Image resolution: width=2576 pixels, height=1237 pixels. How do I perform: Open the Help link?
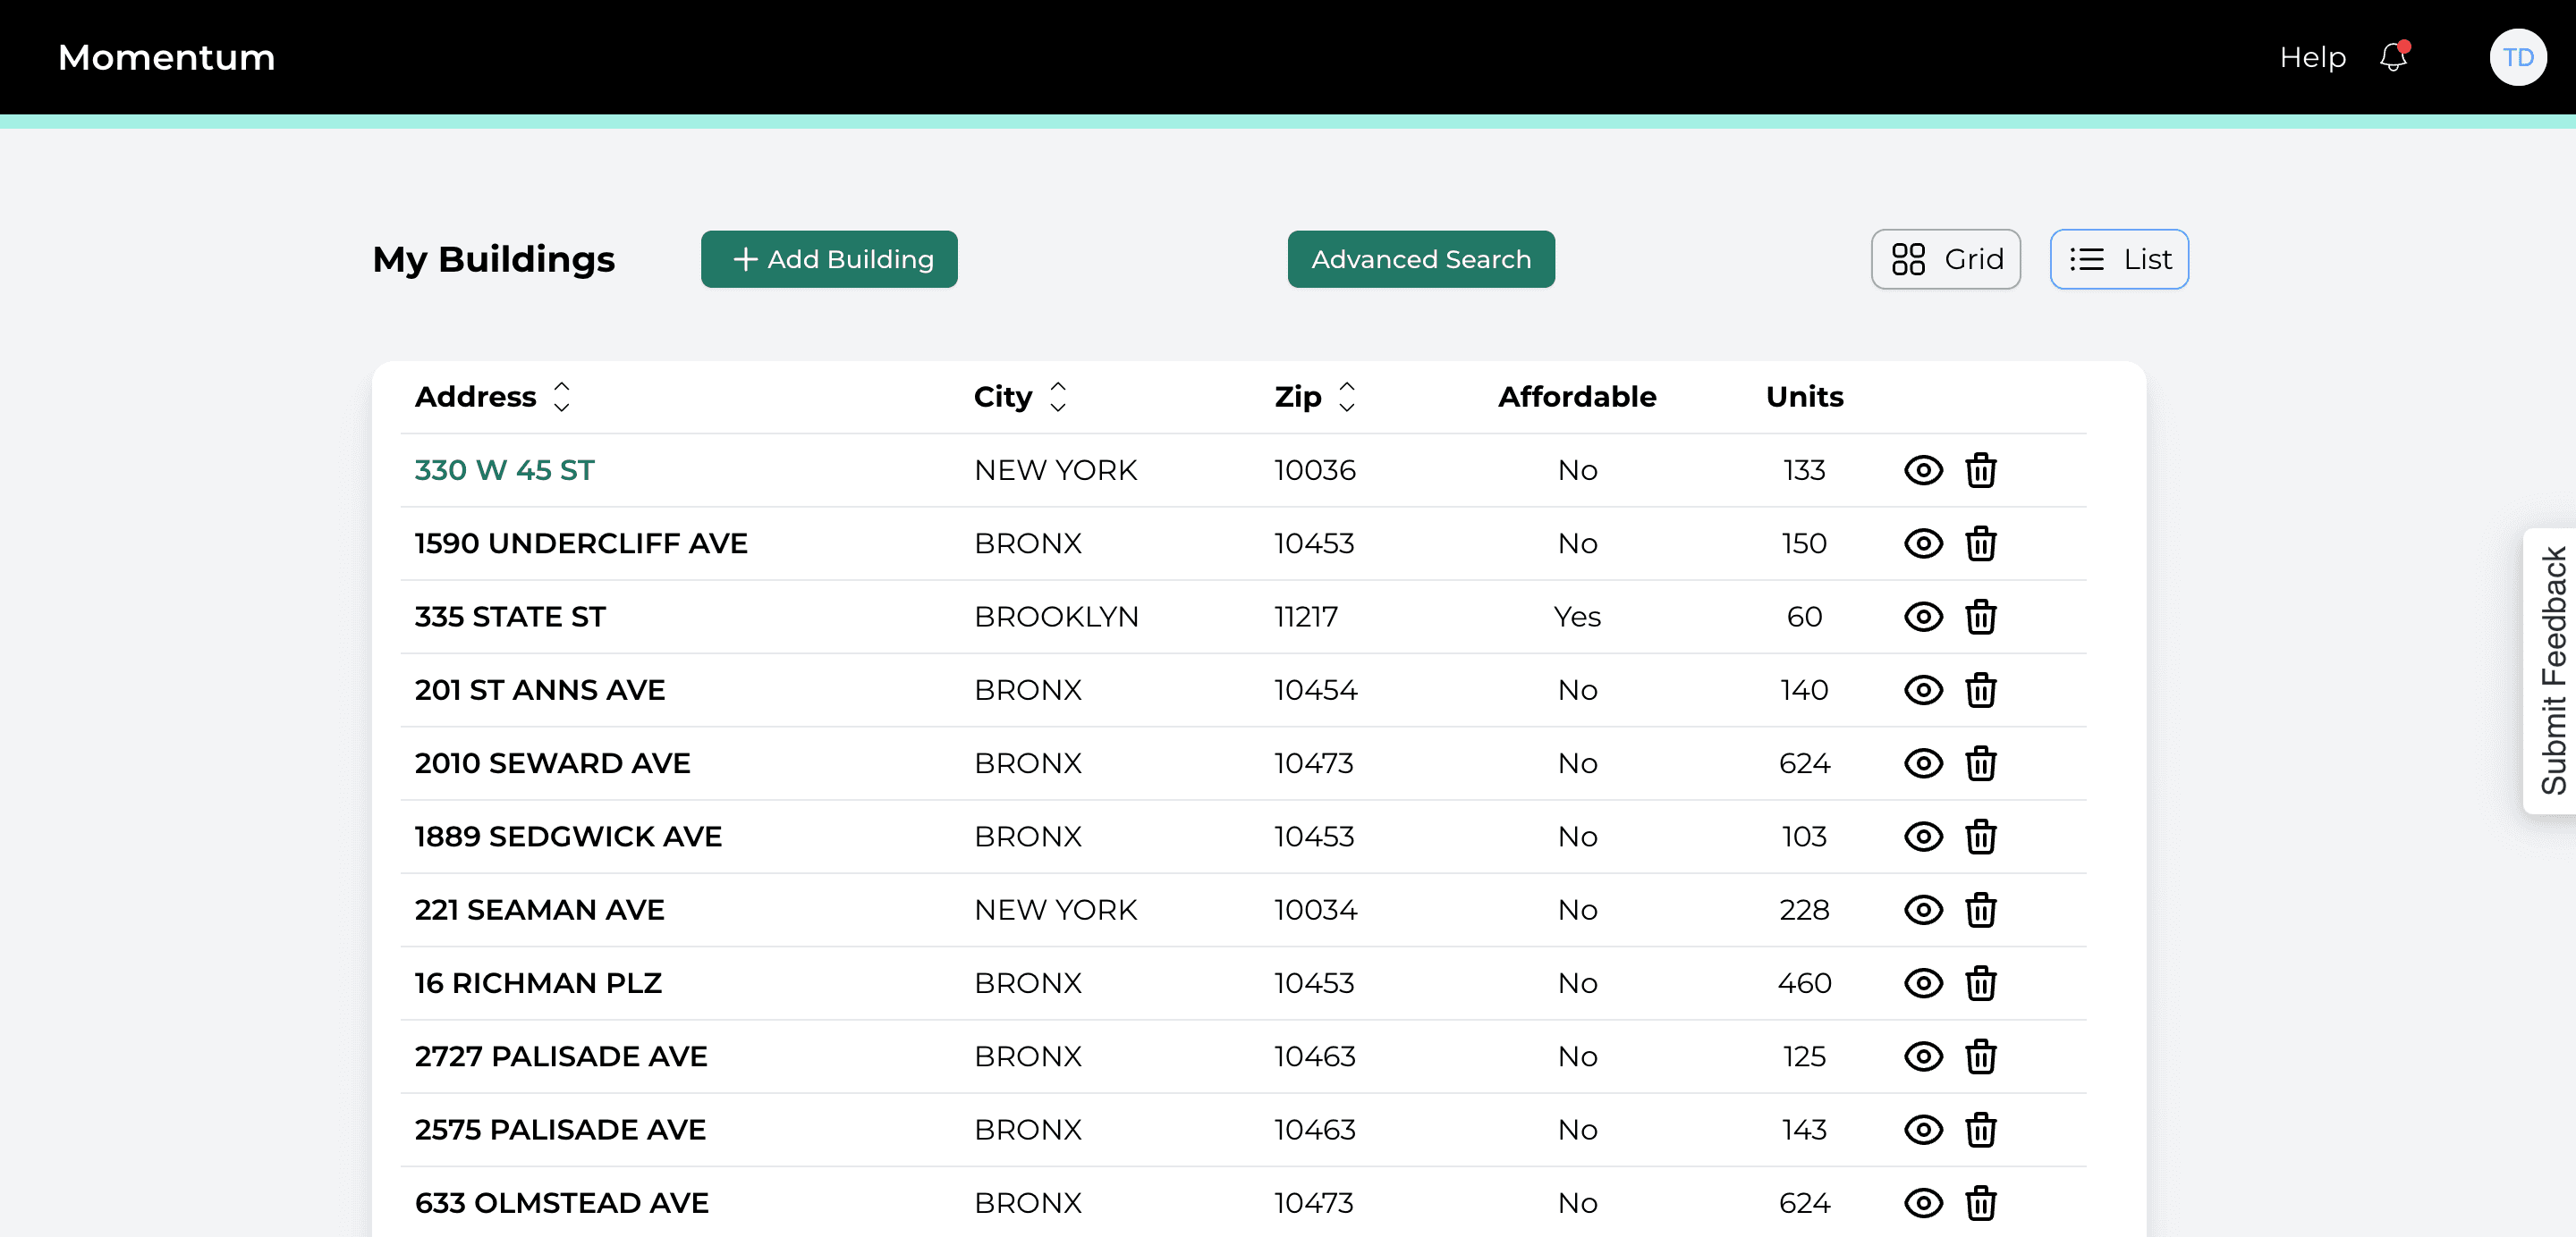coord(2312,57)
